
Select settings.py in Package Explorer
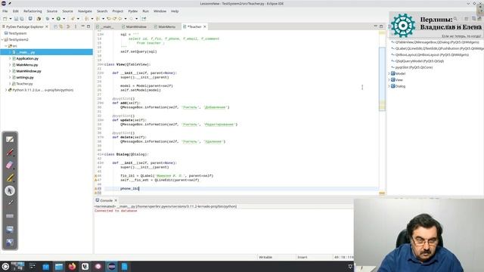pos(25,77)
